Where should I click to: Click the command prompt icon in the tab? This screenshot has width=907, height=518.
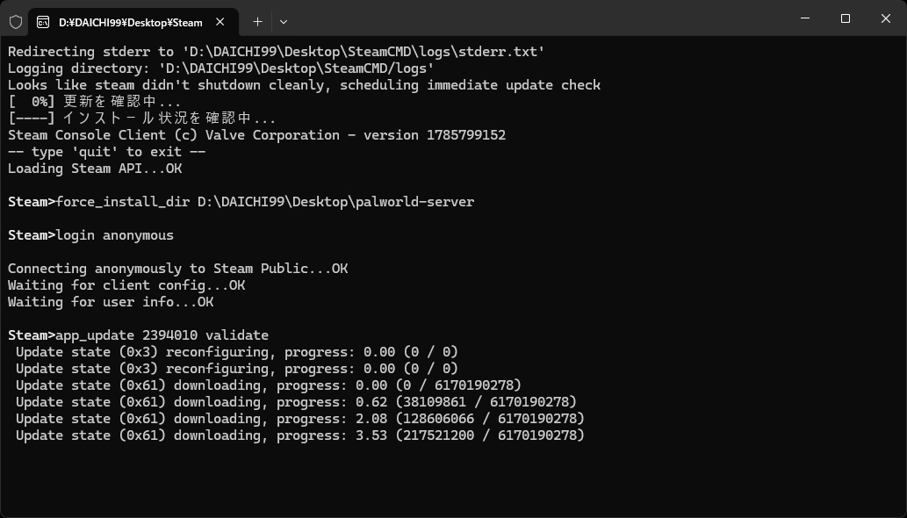pyautogui.click(x=43, y=22)
